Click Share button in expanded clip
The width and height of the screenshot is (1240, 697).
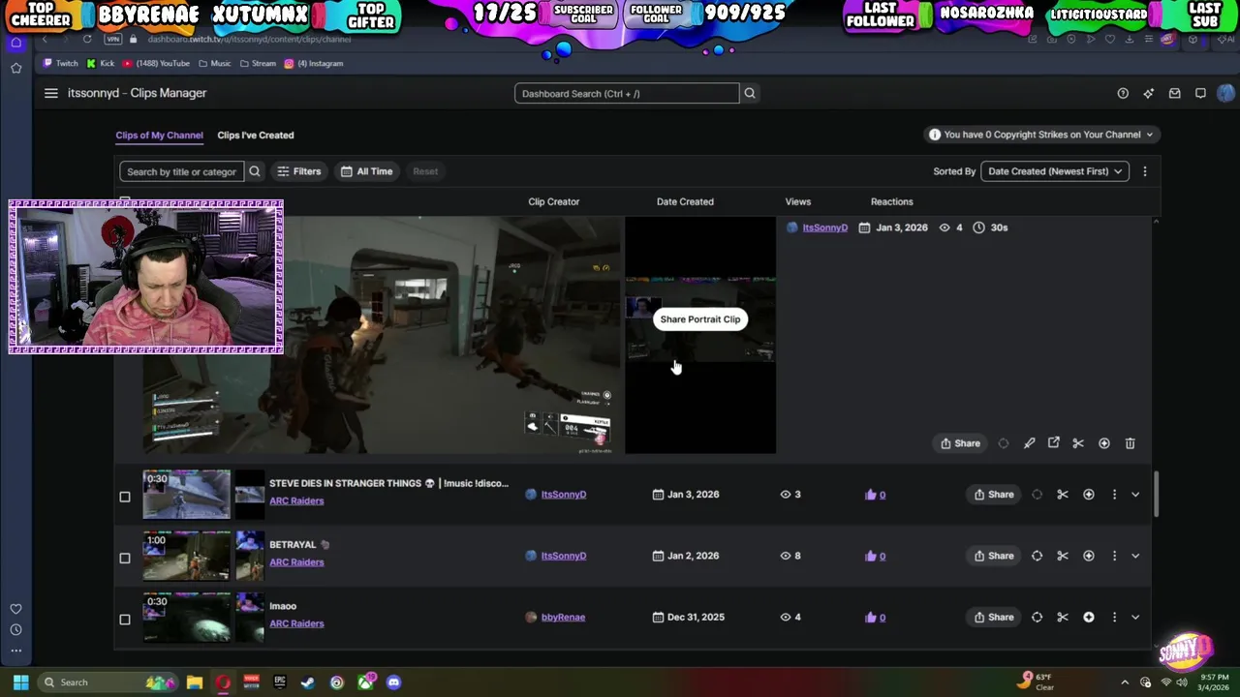coord(960,443)
